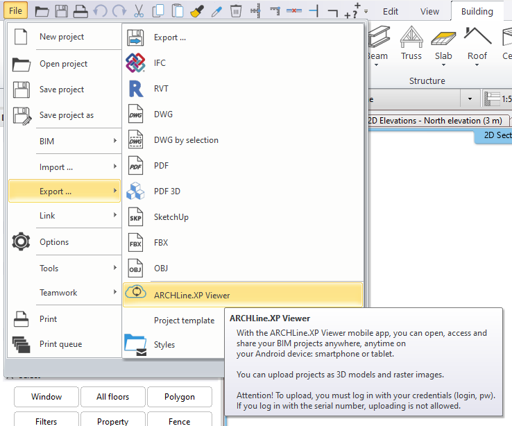The image size is (512, 426).
Task: Click the redo arrow icon
Action: tap(119, 11)
